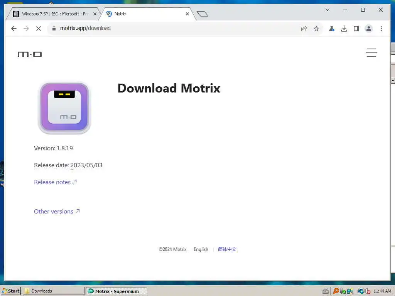Click the Release date: 2023/05/03 text
The image size is (395, 296).
[x=68, y=165]
